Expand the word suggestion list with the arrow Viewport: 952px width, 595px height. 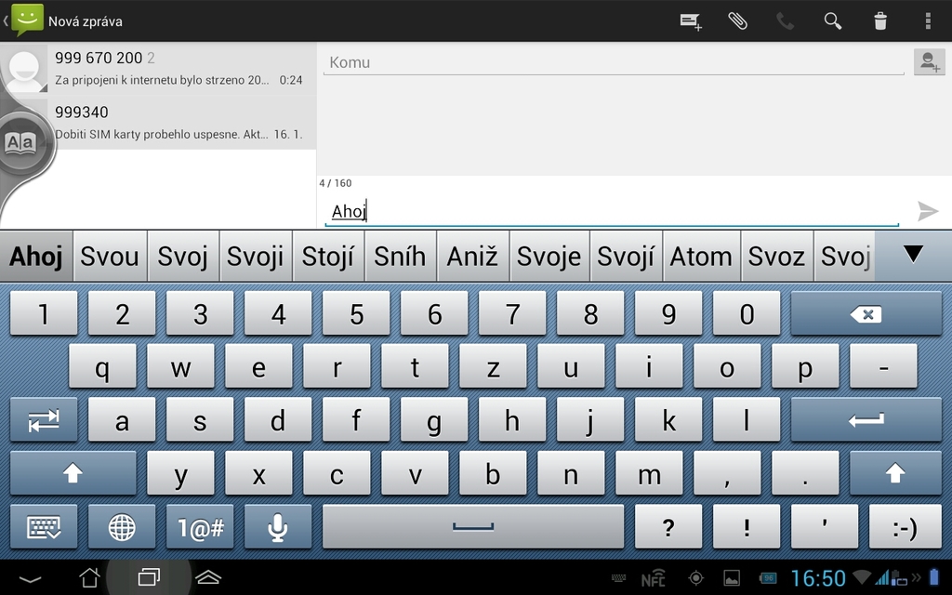(x=913, y=256)
